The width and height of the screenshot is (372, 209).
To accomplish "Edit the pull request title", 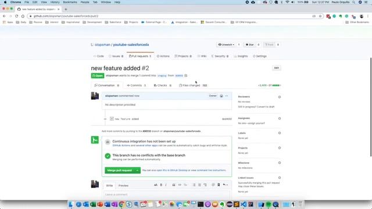I will coord(277,68).
